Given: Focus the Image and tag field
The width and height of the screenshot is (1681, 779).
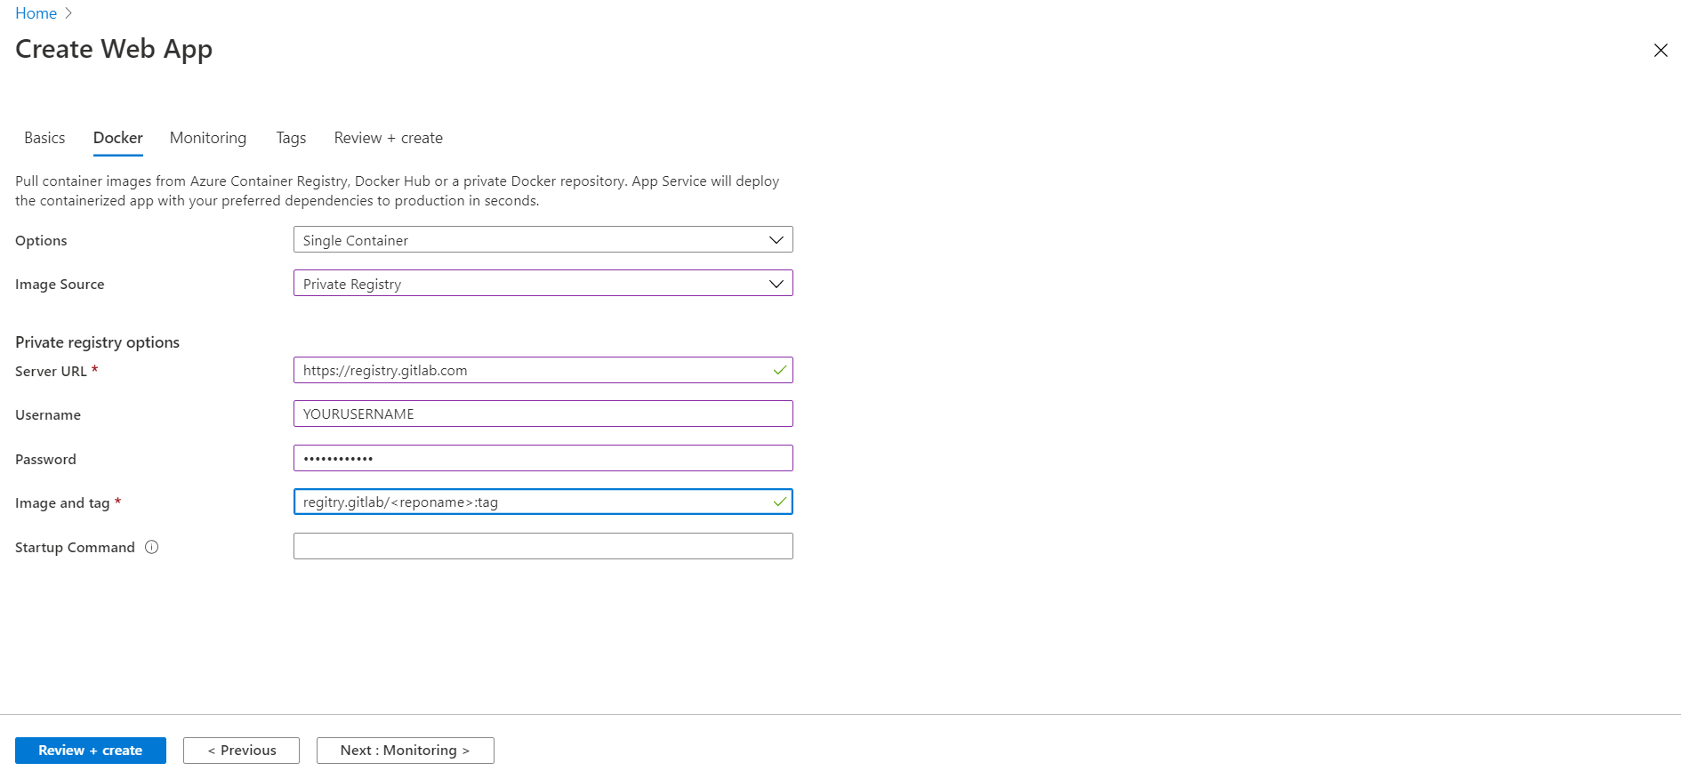Looking at the screenshot, I should pos(543,502).
